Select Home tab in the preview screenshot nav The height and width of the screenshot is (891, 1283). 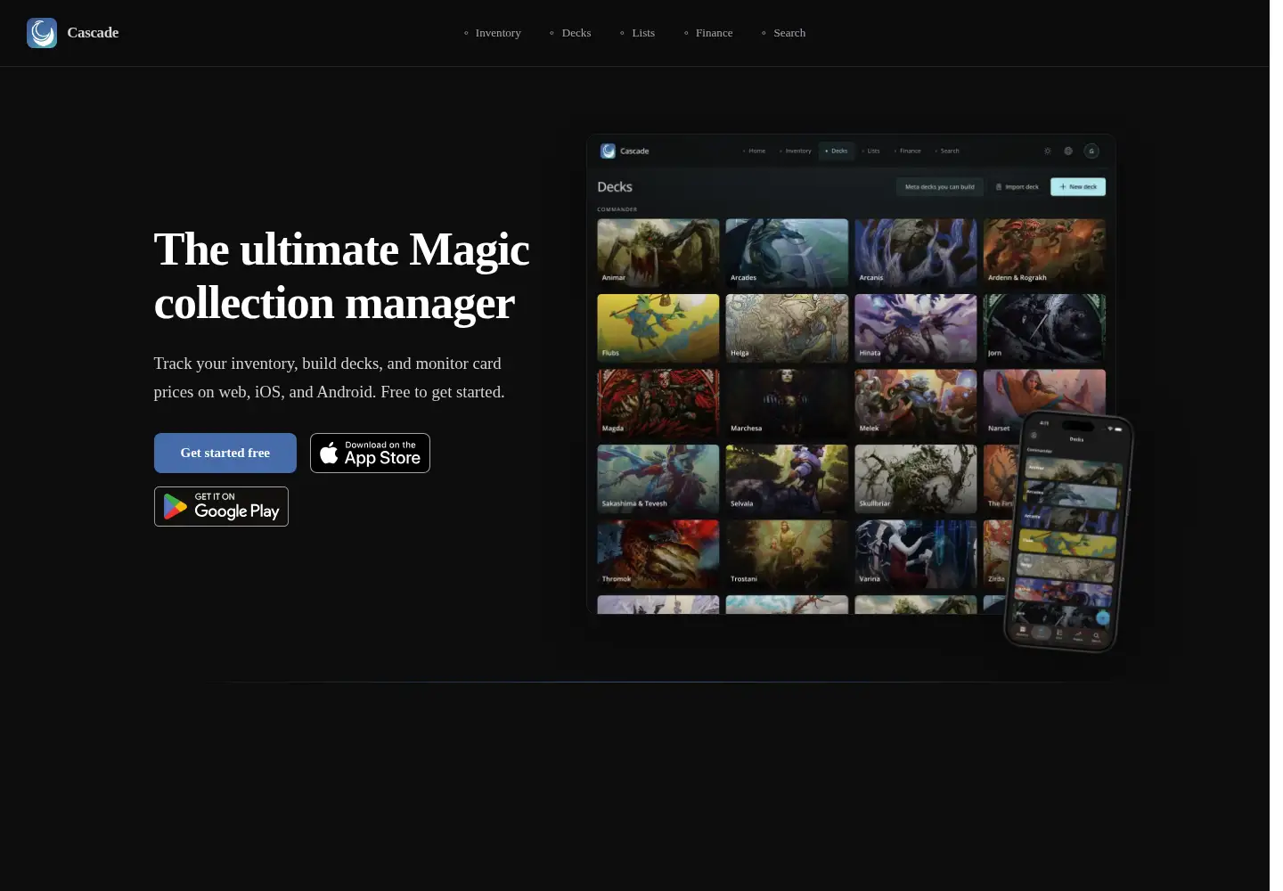754,151
